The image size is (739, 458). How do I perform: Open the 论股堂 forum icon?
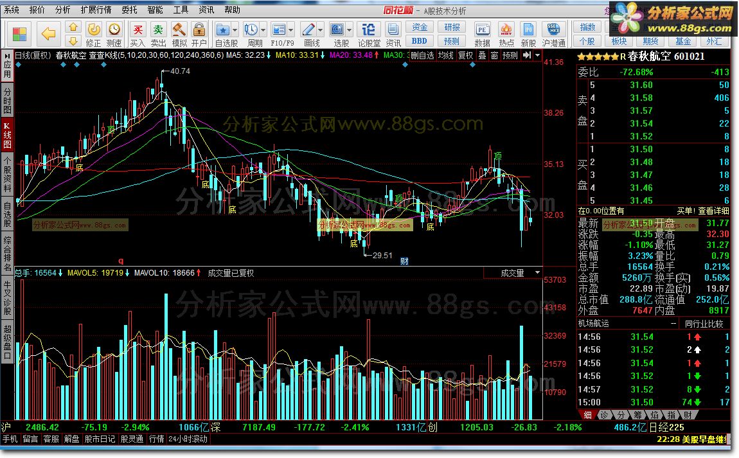click(x=369, y=35)
